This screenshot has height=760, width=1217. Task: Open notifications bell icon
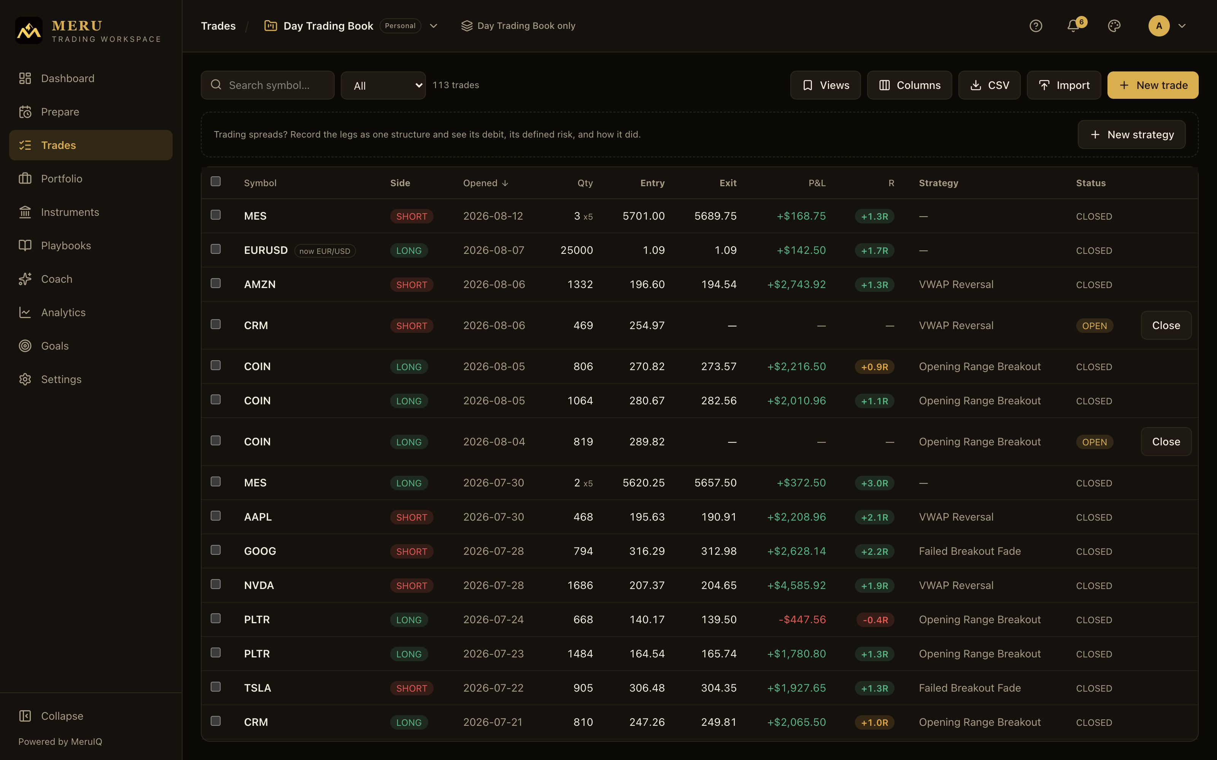1073,25
